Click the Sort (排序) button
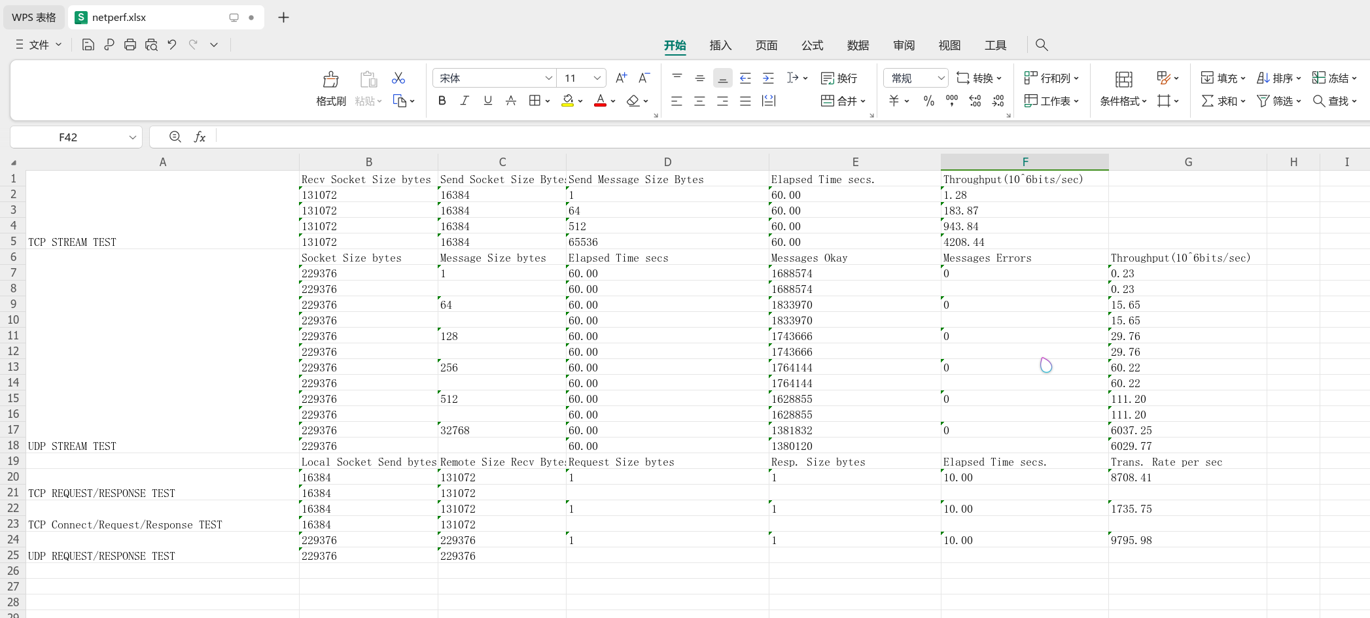 coord(1278,78)
